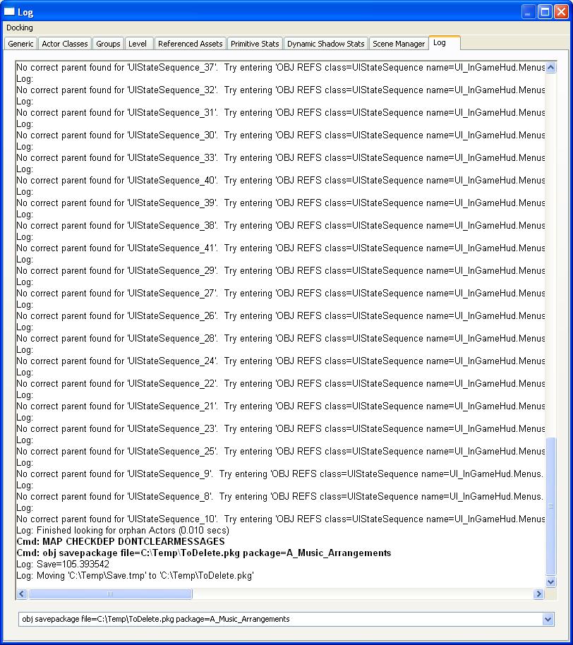Select the Level tab
The image size is (573, 645).
click(x=138, y=44)
